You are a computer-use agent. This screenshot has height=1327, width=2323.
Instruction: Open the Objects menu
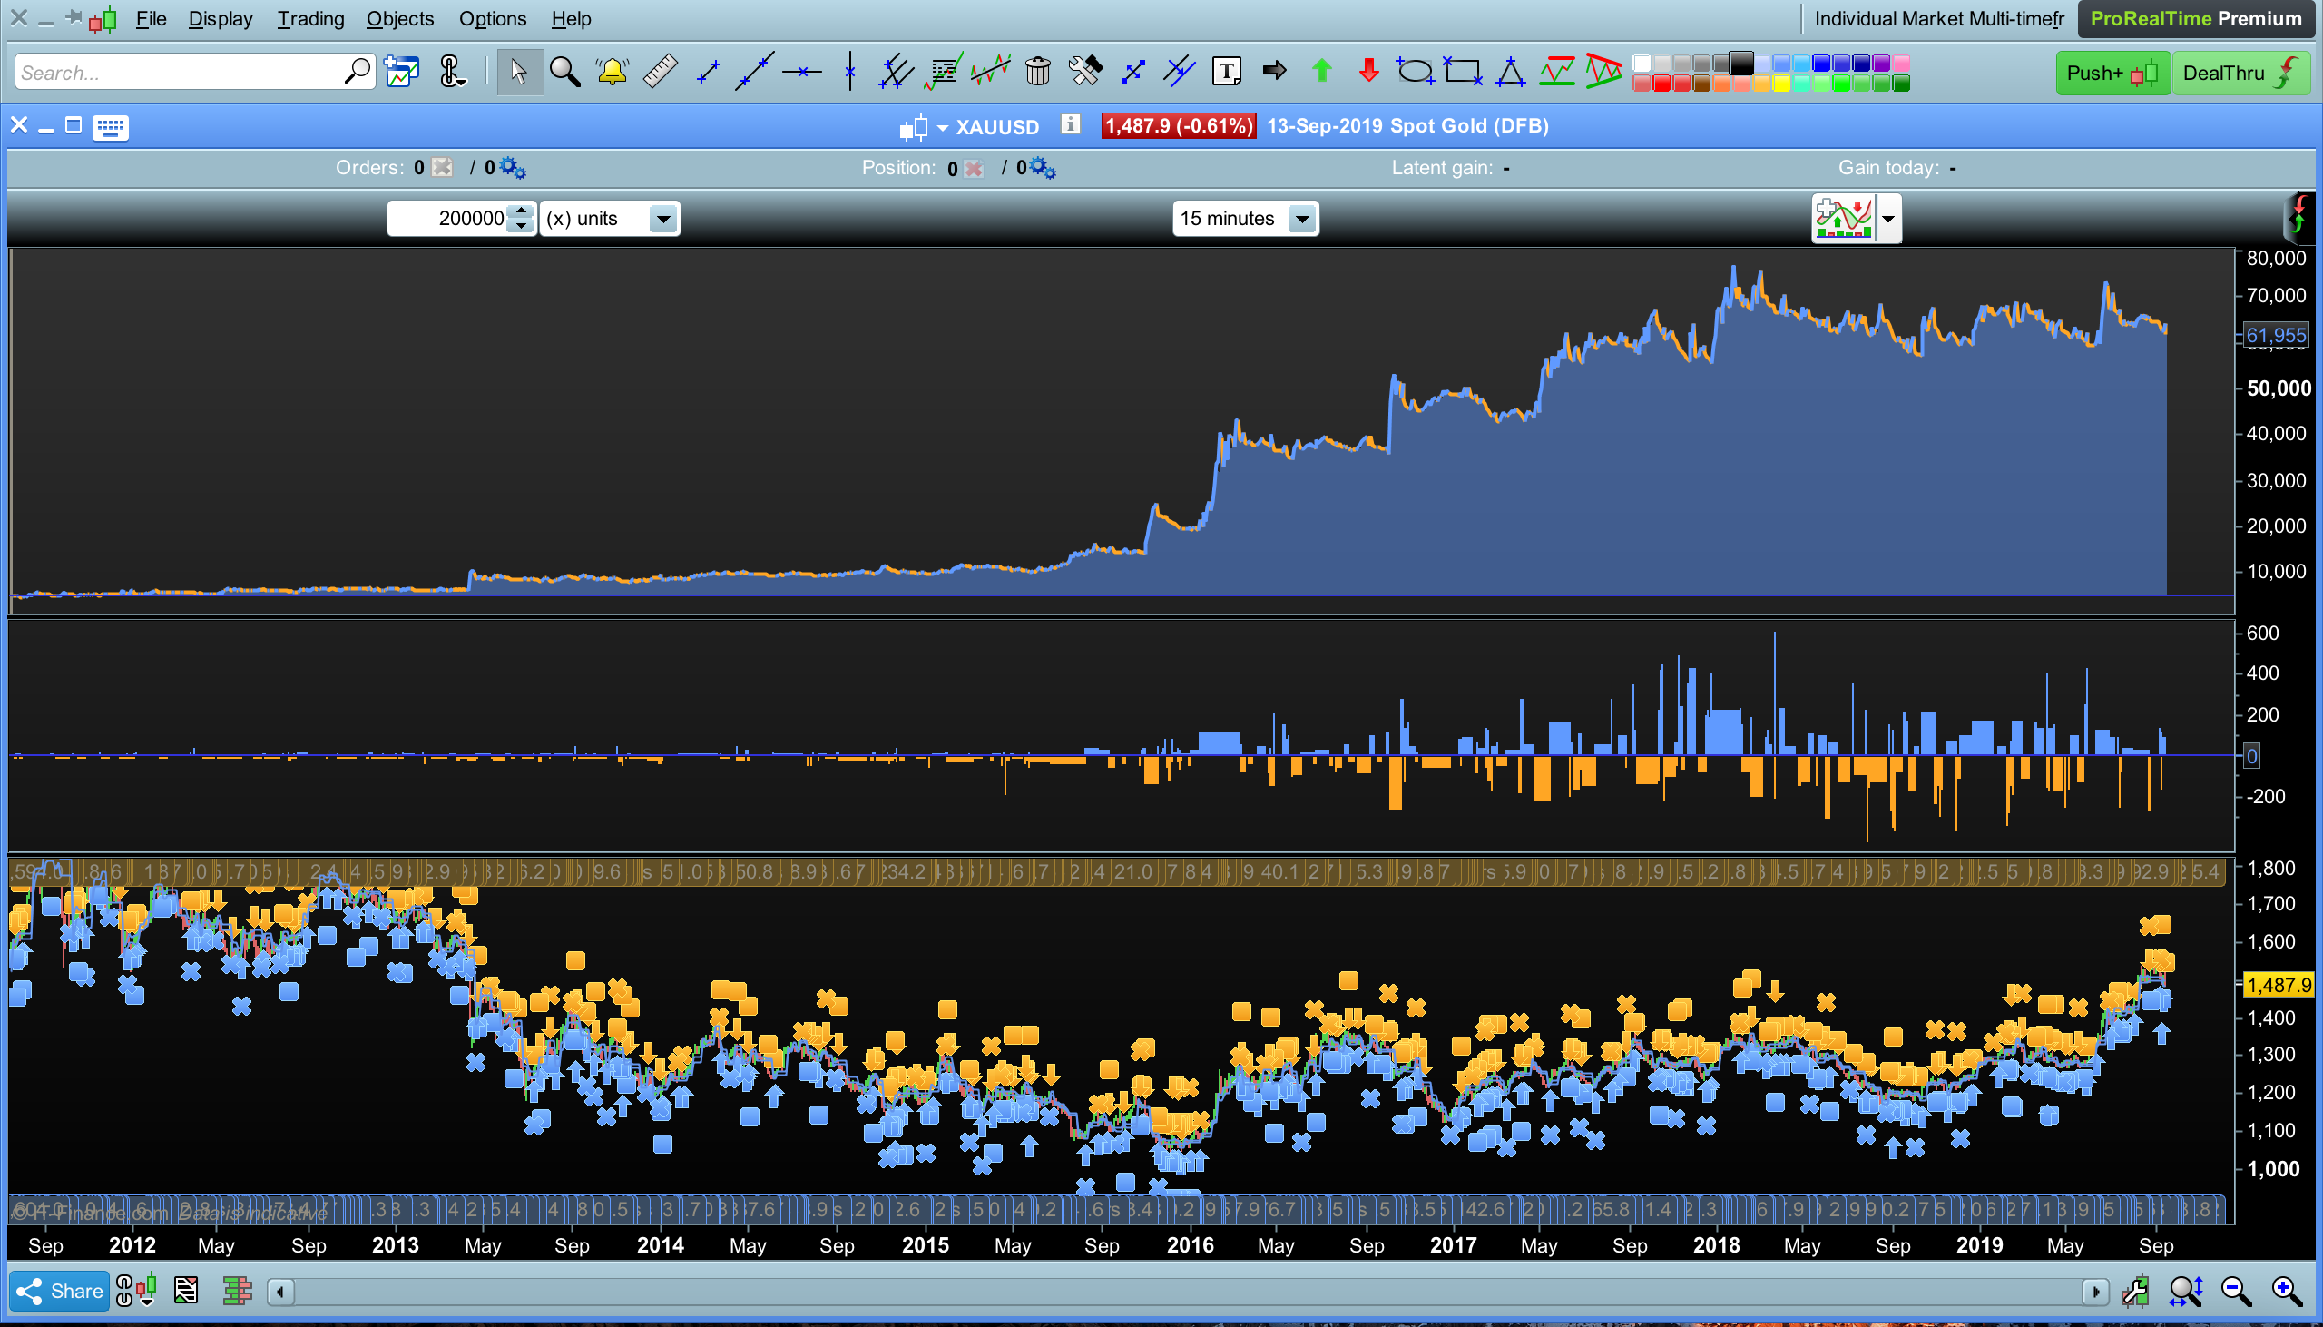pos(400,18)
